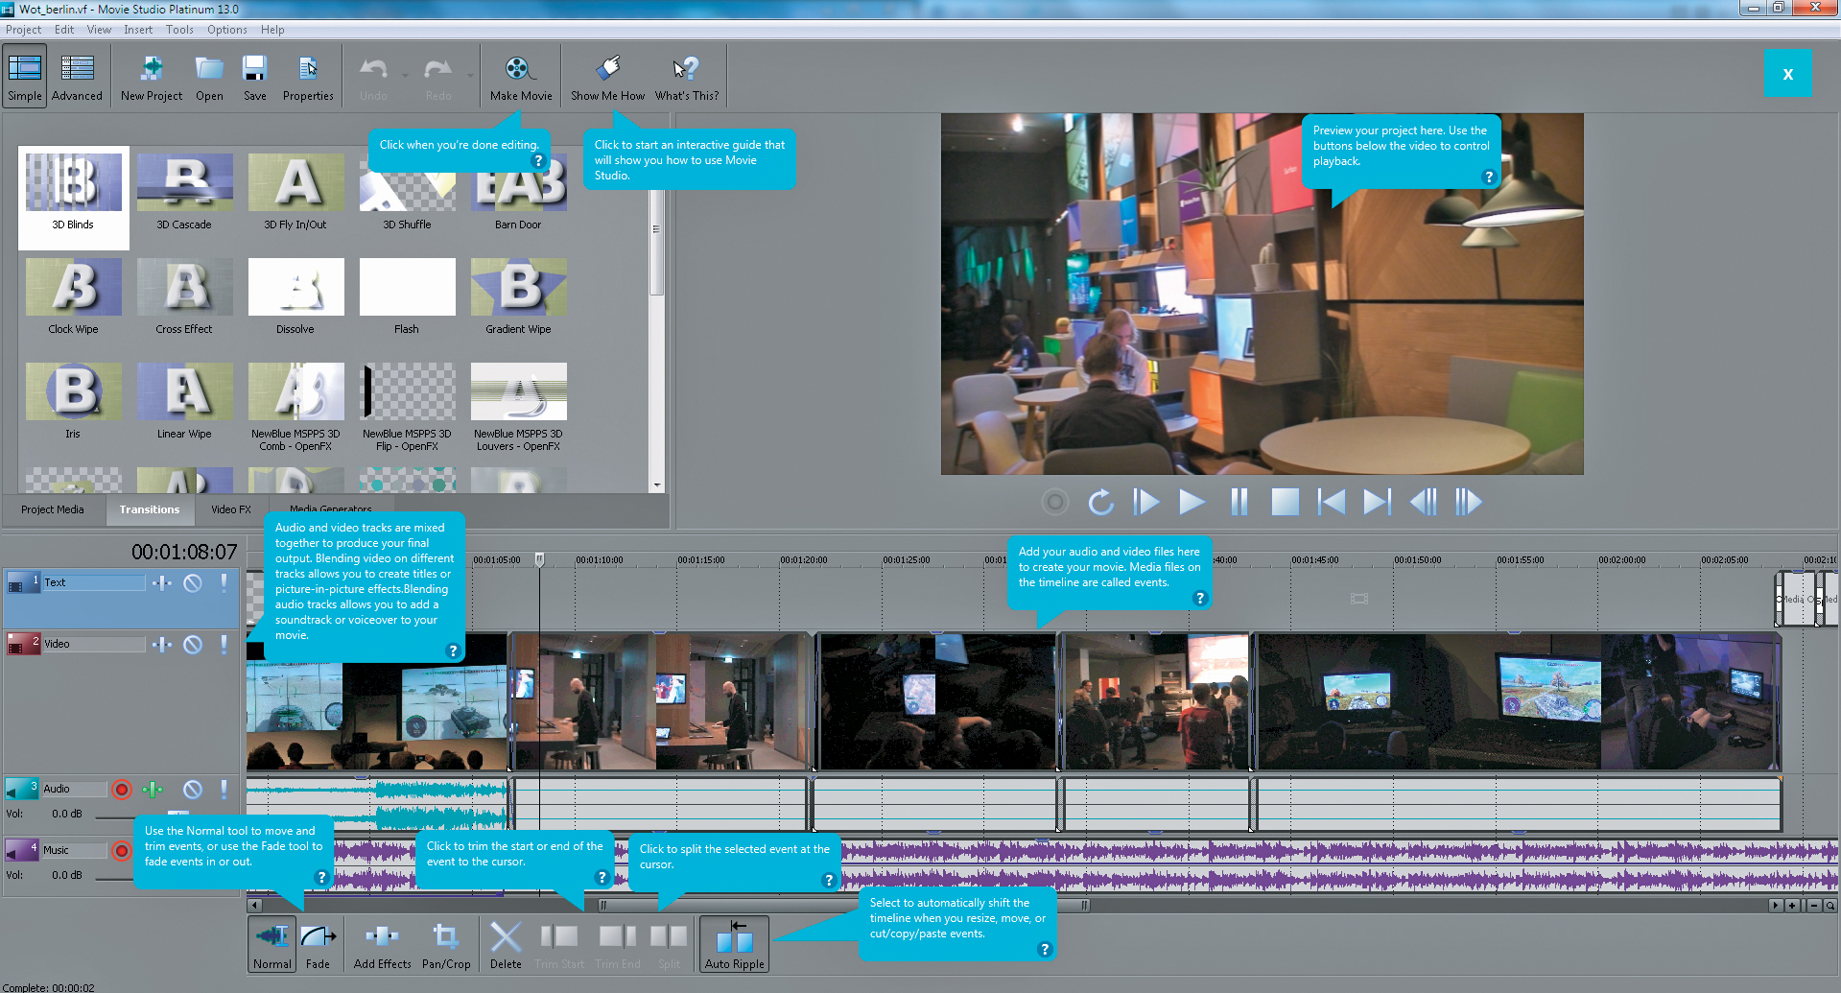Mute the Video track
The image size is (1841, 993).
click(x=193, y=645)
